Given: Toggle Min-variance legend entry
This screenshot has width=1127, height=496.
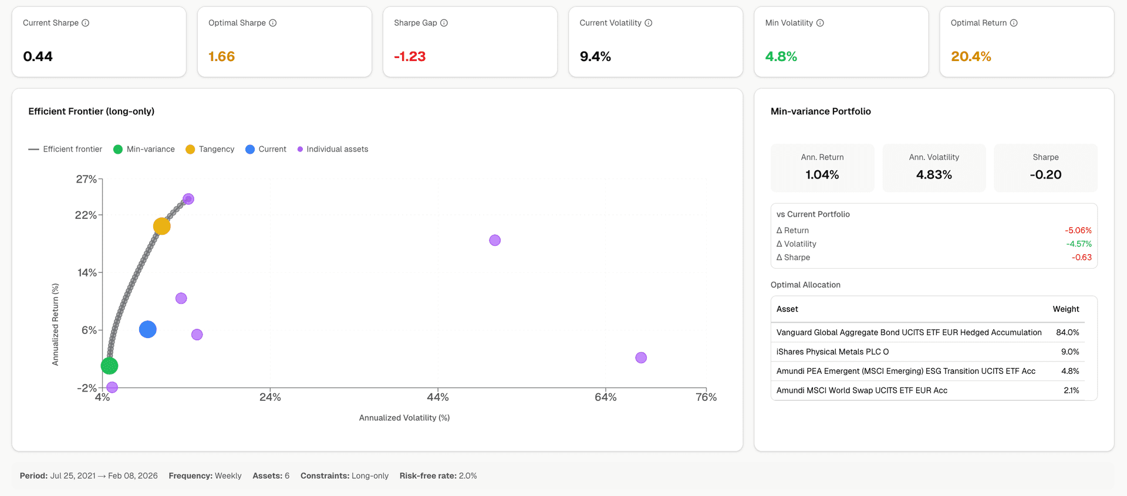Looking at the screenshot, I should pos(144,149).
